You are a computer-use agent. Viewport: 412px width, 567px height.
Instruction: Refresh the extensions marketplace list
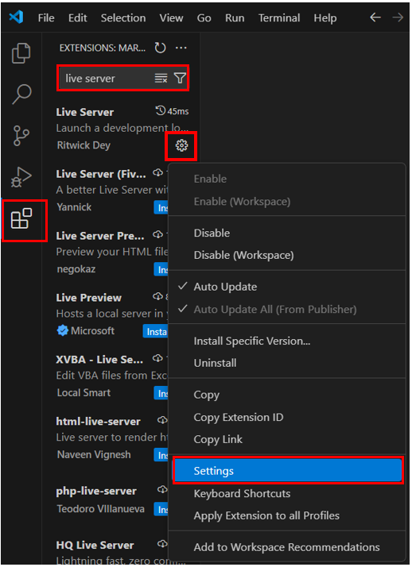[160, 48]
